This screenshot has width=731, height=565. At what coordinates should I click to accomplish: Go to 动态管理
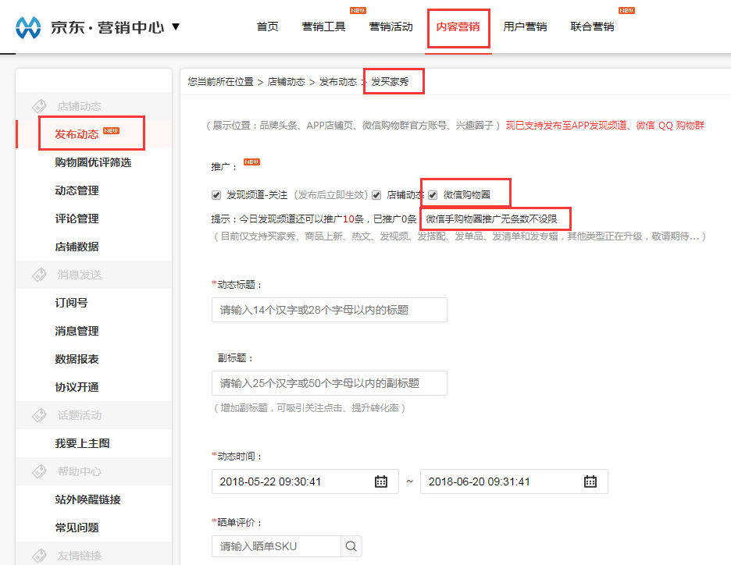77,190
